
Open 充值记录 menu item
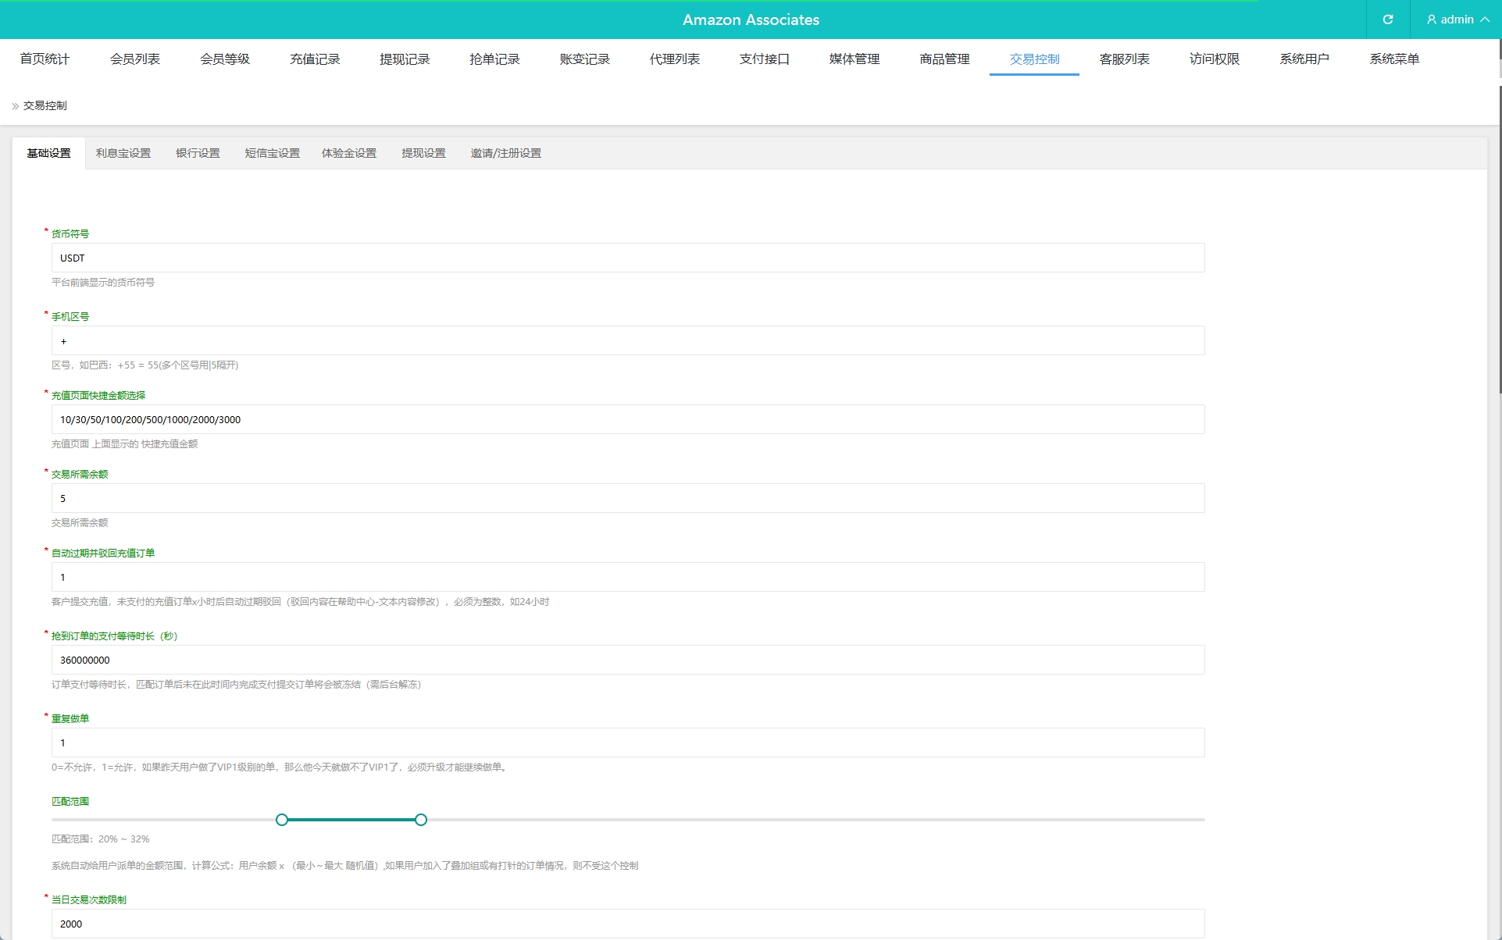coord(315,59)
